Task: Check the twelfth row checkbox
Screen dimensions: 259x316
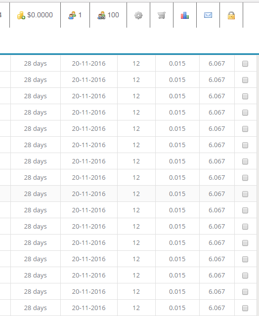Action: [245, 243]
